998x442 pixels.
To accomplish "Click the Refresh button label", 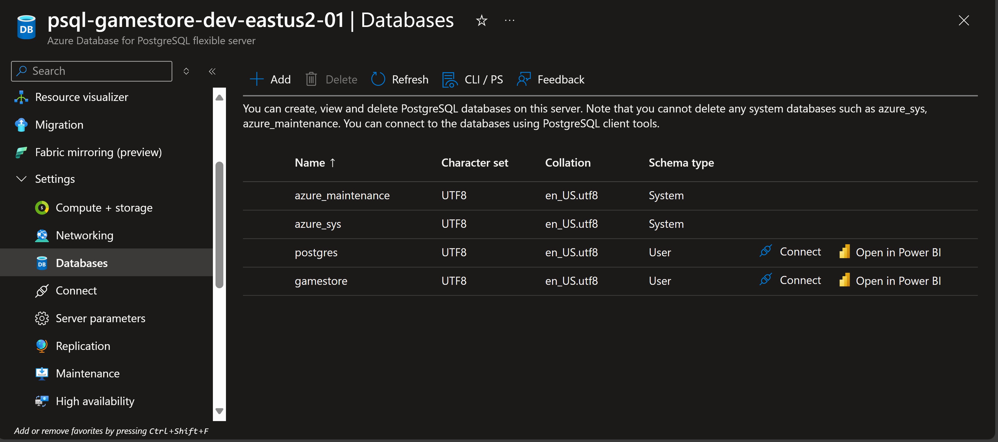I will click(x=410, y=80).
